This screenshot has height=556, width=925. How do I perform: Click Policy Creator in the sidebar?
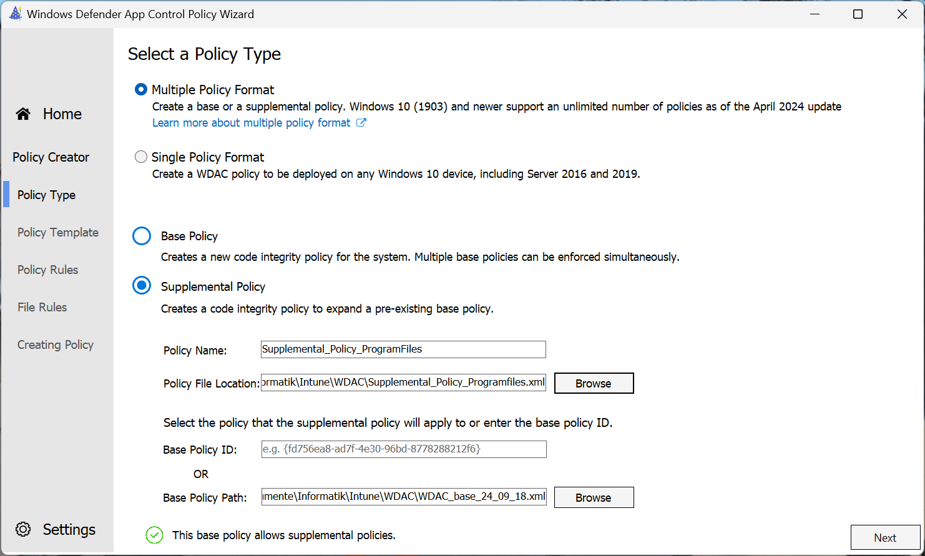51,157
